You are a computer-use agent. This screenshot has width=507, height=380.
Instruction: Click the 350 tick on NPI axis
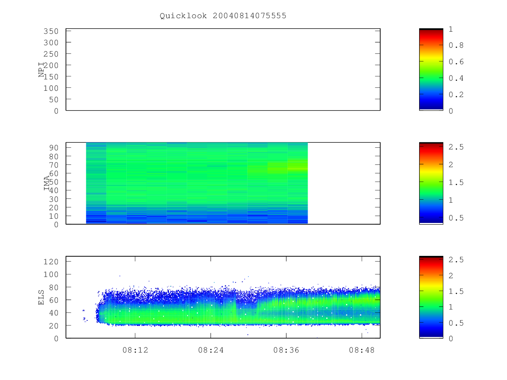[x=52, y=31]
